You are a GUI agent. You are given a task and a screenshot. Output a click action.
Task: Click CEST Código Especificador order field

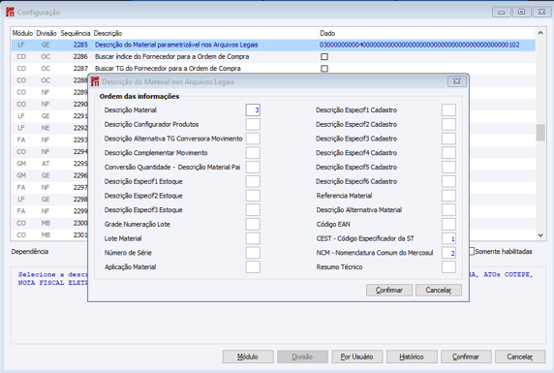click(x=448, y=238)
